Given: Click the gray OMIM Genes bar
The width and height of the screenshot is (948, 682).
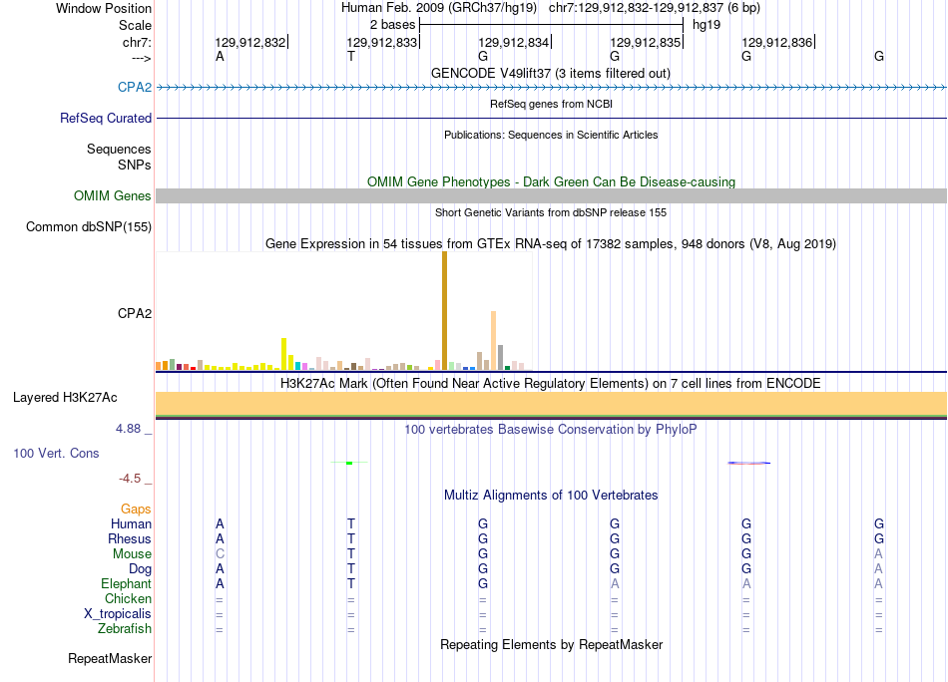Looking at the screenshot, I should coord(552,195).
